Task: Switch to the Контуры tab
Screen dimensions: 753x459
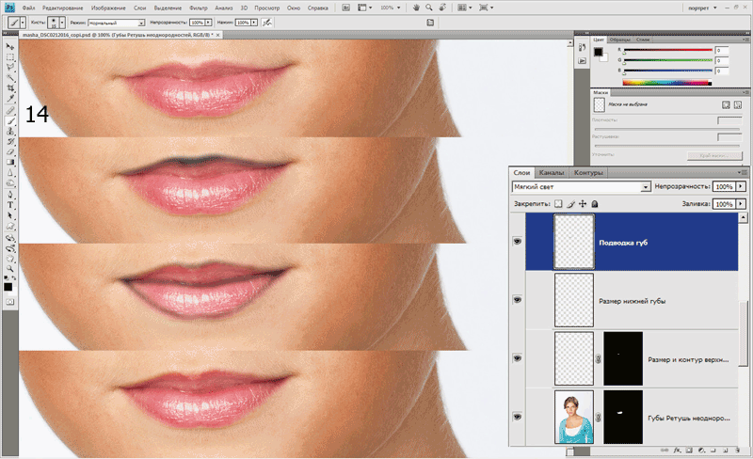Action: click(x=588, y=172)
